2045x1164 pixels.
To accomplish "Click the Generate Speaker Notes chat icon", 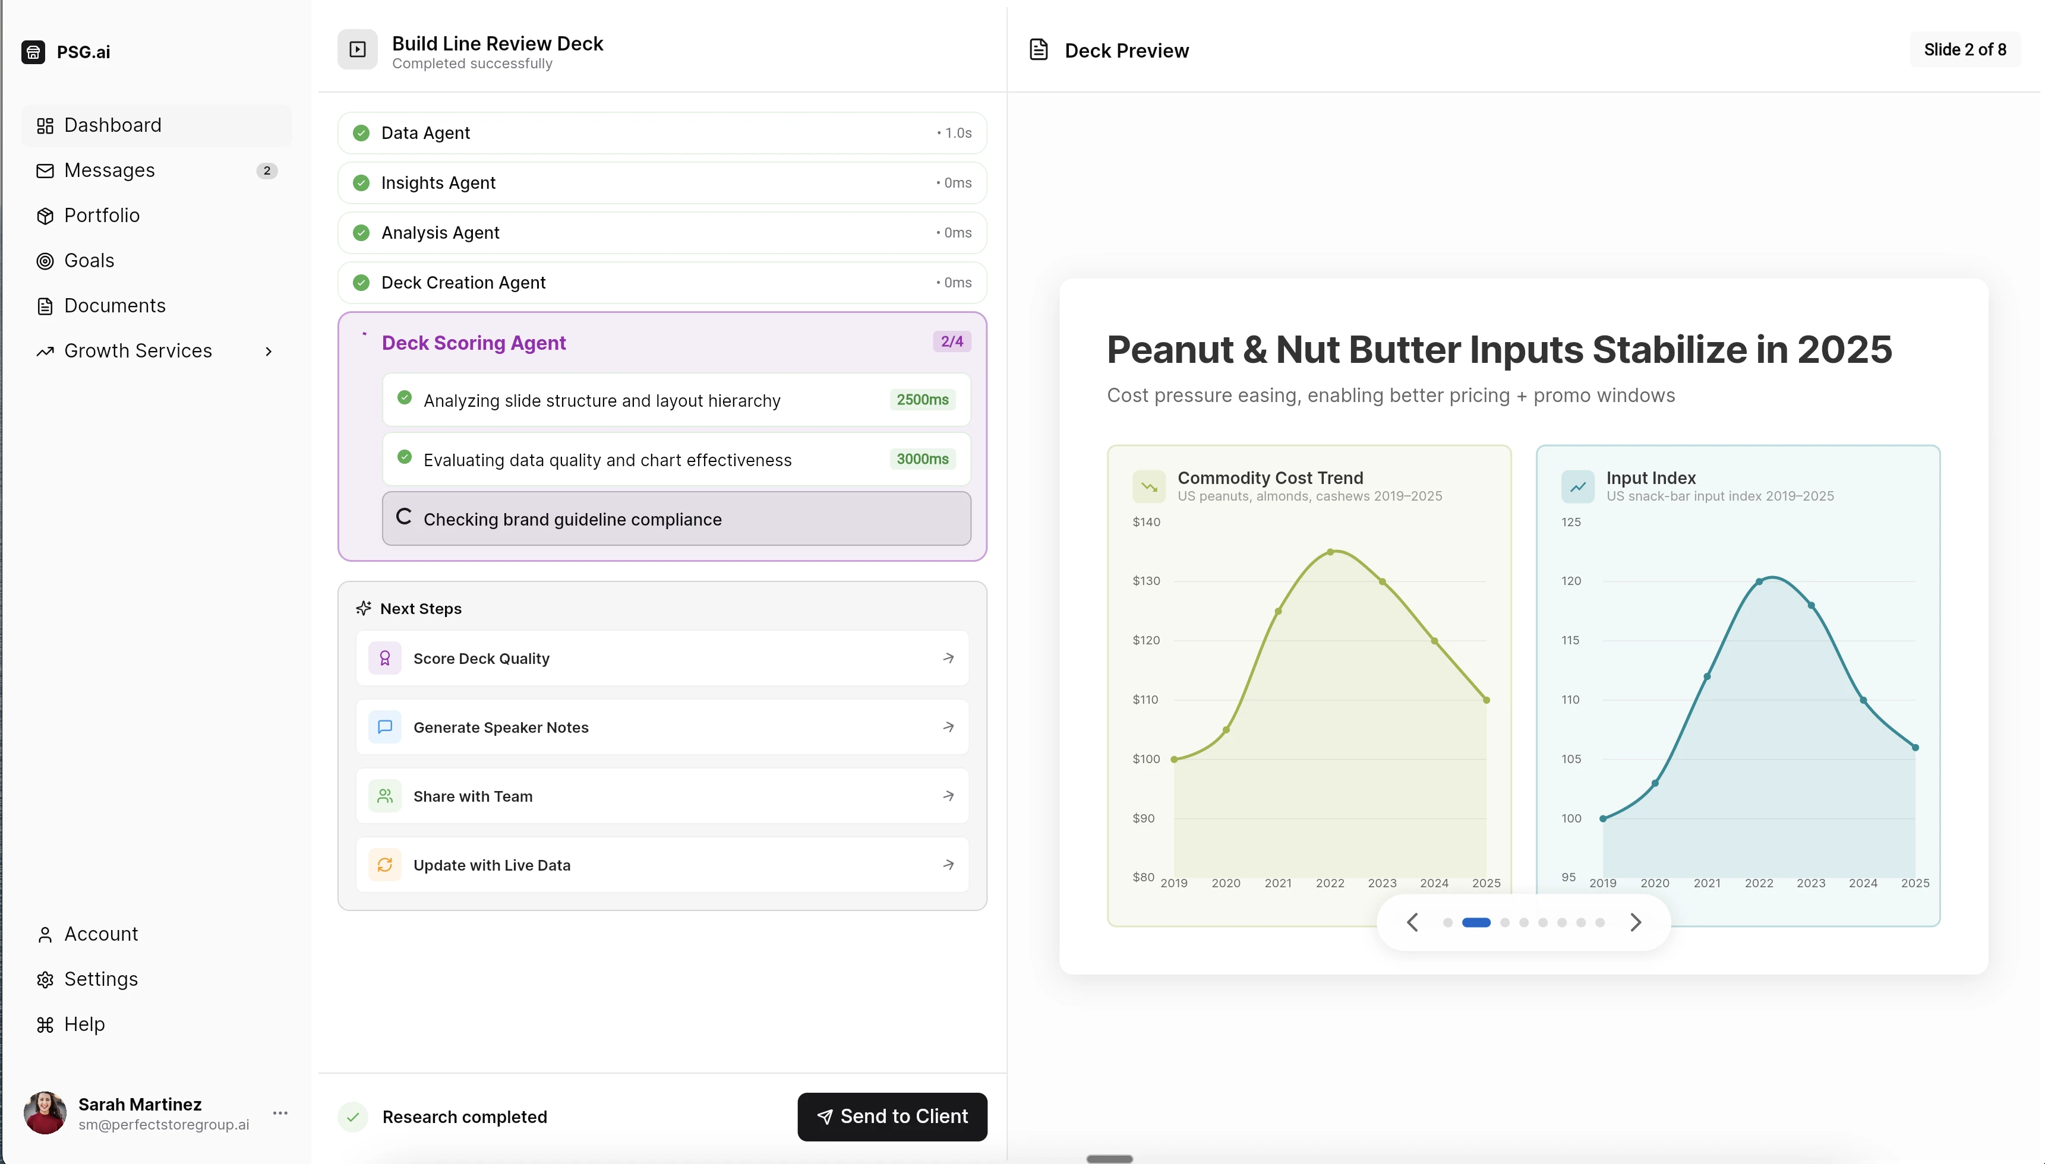I will tap(384, 726).
